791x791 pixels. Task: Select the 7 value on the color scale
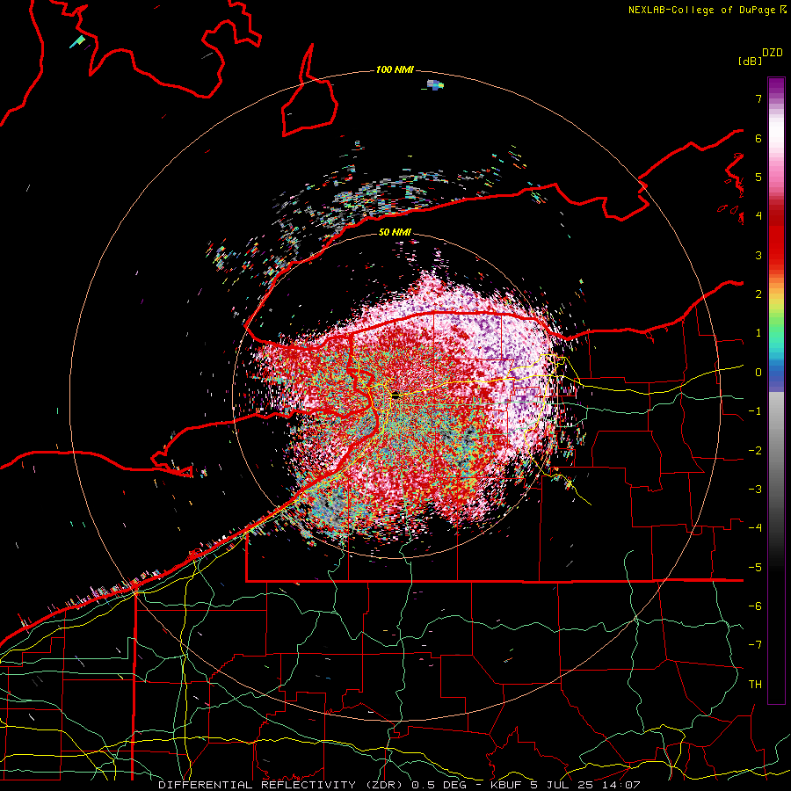click(758, 98)
